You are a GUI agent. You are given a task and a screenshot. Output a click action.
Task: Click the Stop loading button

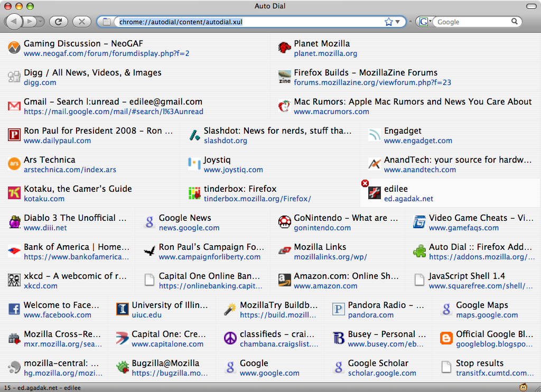pos(82,22)
